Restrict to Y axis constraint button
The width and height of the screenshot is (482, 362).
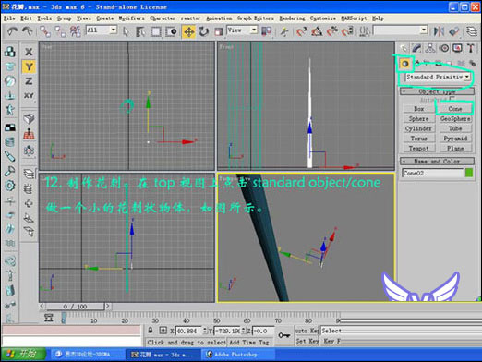point(29,66)
